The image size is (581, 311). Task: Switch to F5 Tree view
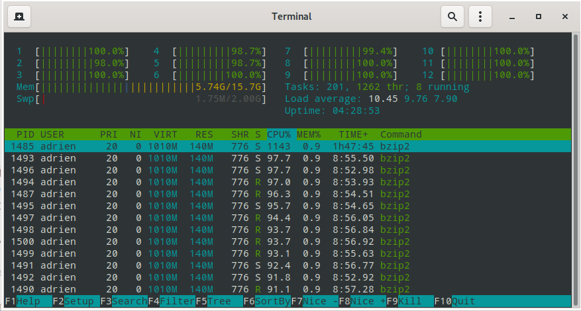click(x=219, y=301)
